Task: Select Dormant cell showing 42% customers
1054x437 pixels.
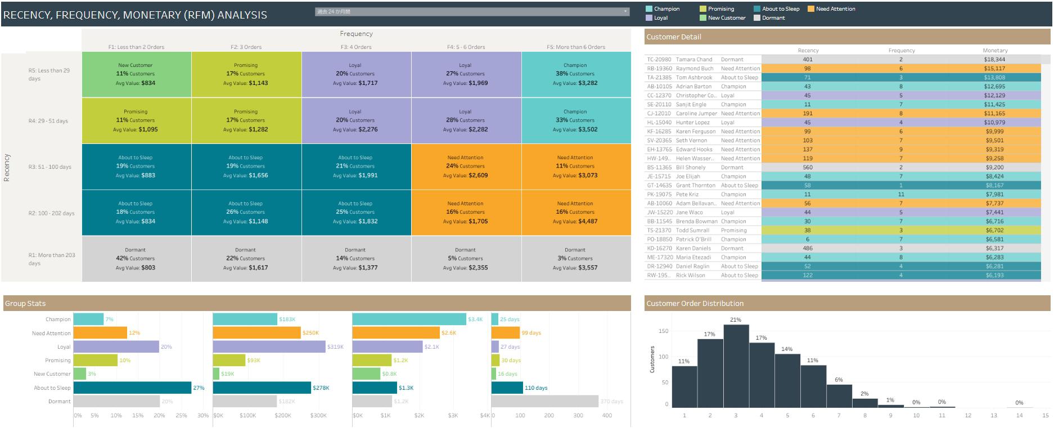Action: [136, 259]
